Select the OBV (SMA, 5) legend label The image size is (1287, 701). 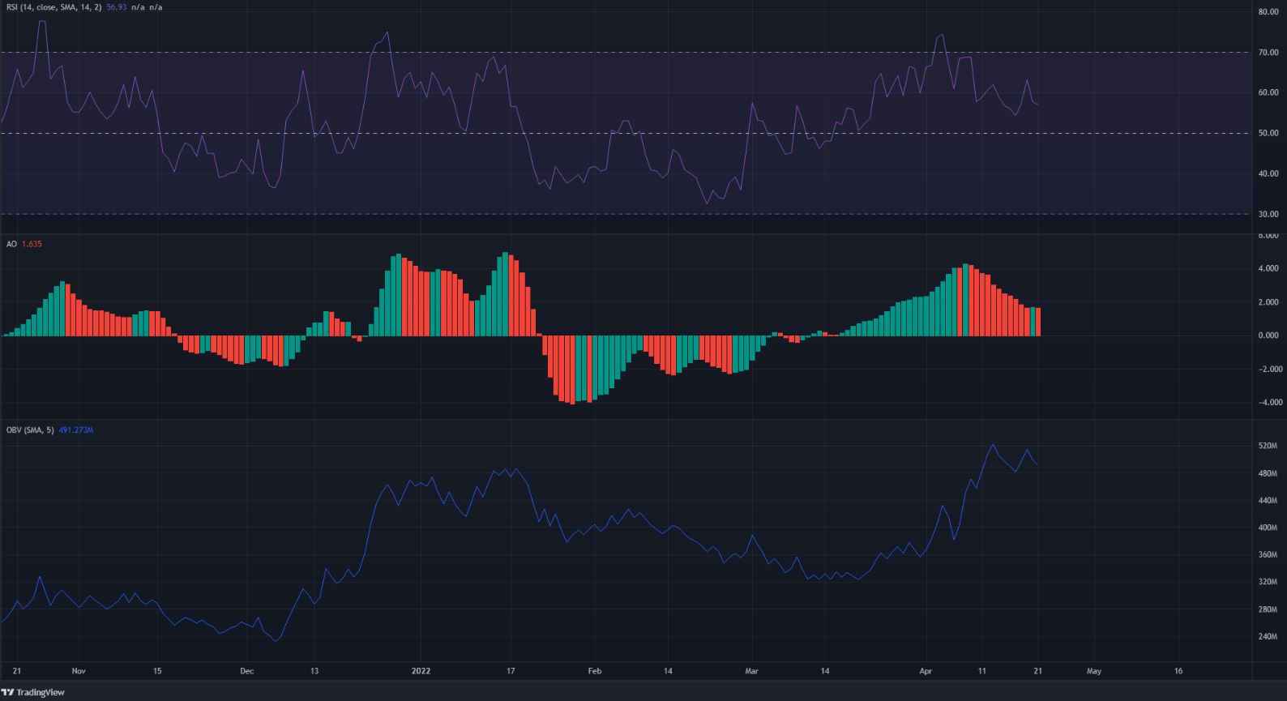pyautogui.click(x=29, y=430)
